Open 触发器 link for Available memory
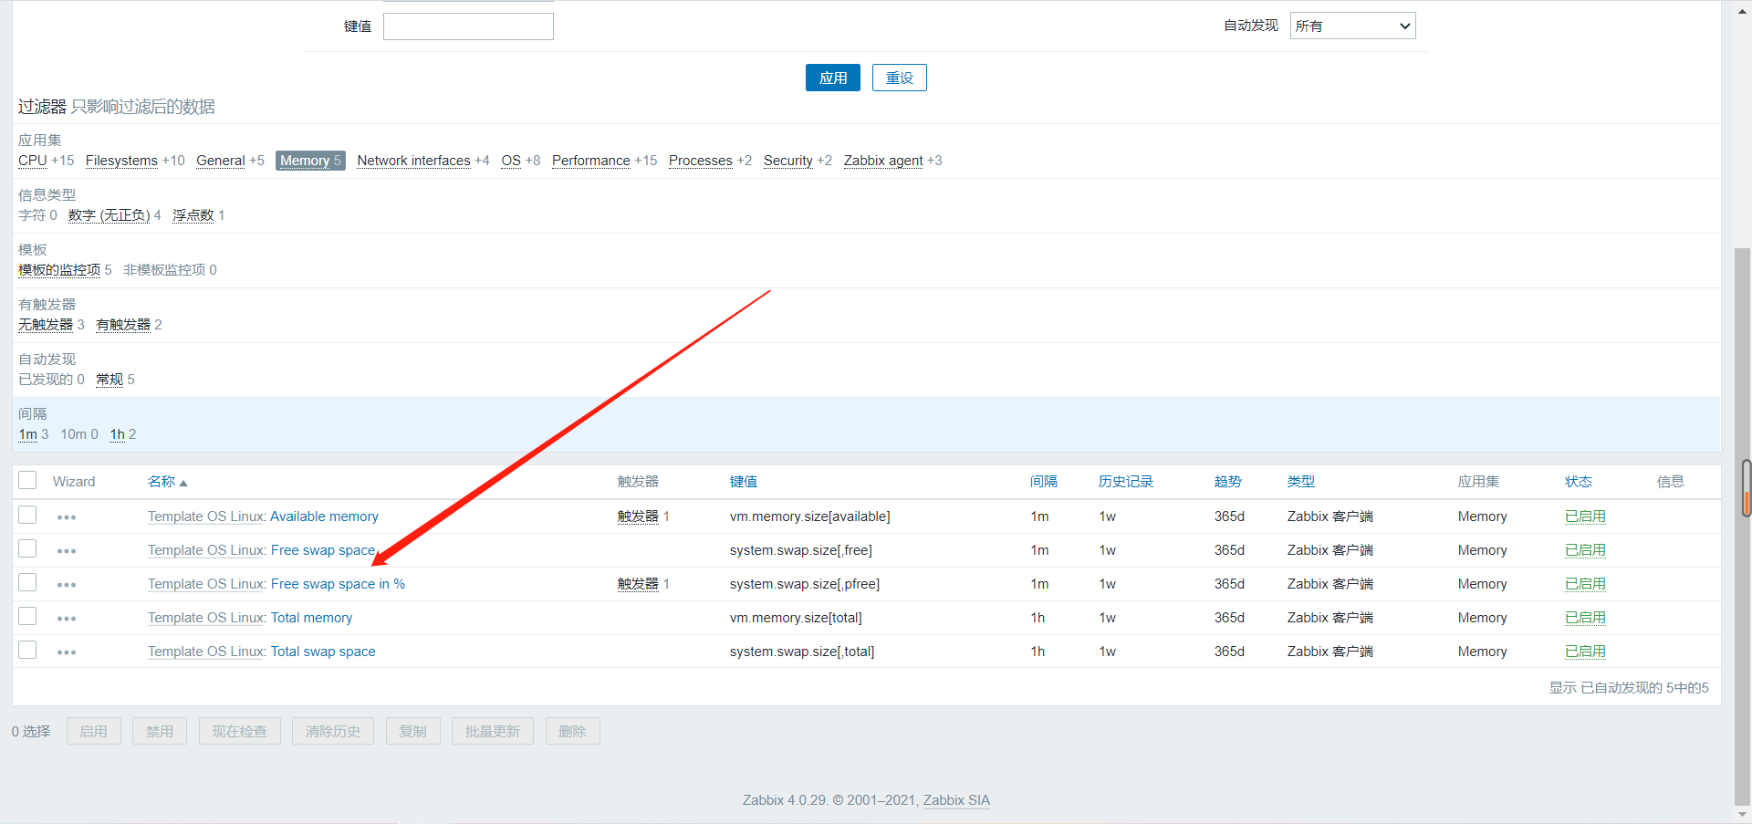 click(x=637, y=516)
